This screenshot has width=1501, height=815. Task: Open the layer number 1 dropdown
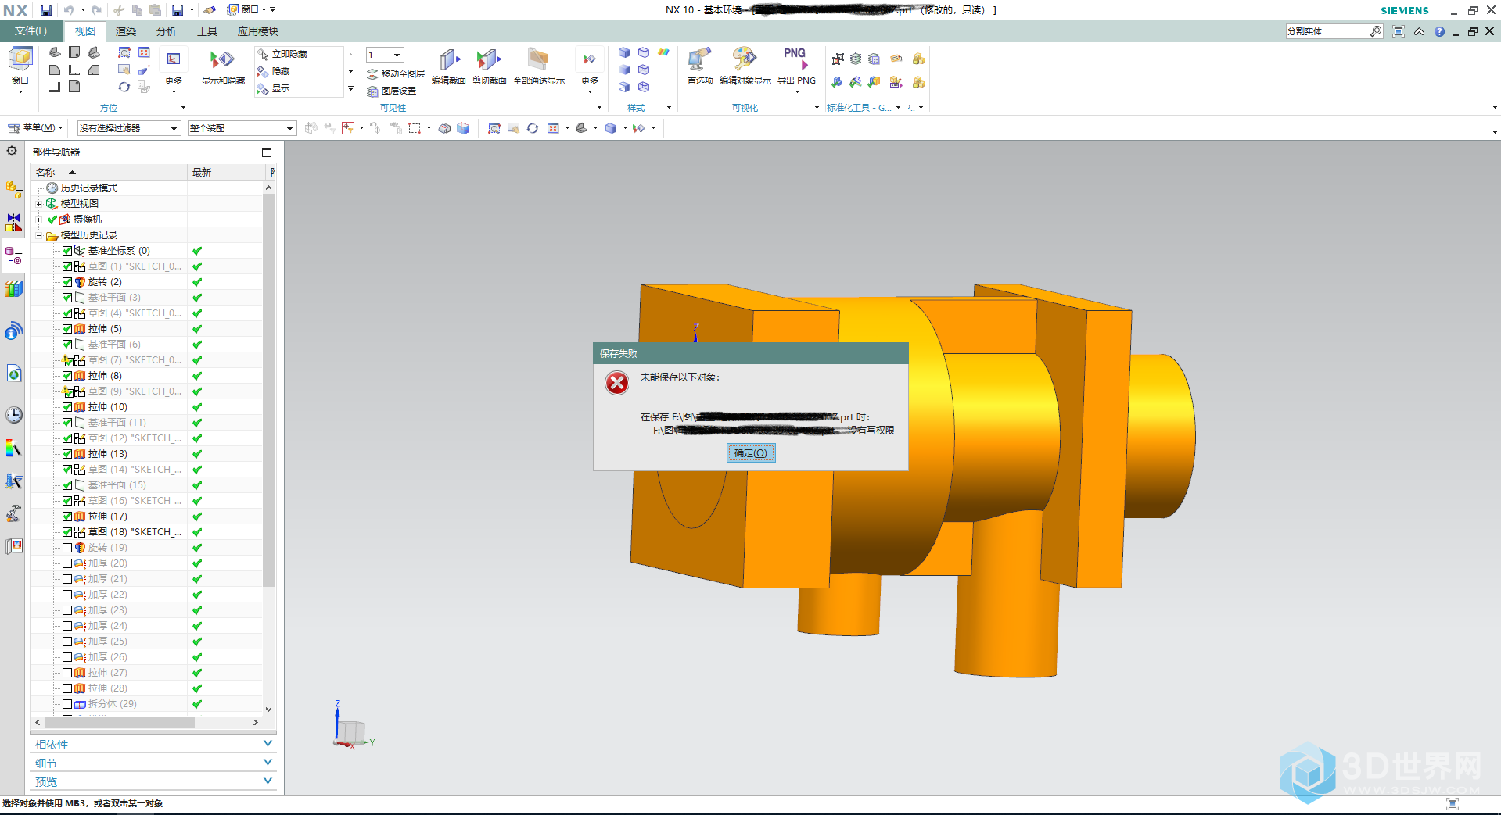point(385,55)
